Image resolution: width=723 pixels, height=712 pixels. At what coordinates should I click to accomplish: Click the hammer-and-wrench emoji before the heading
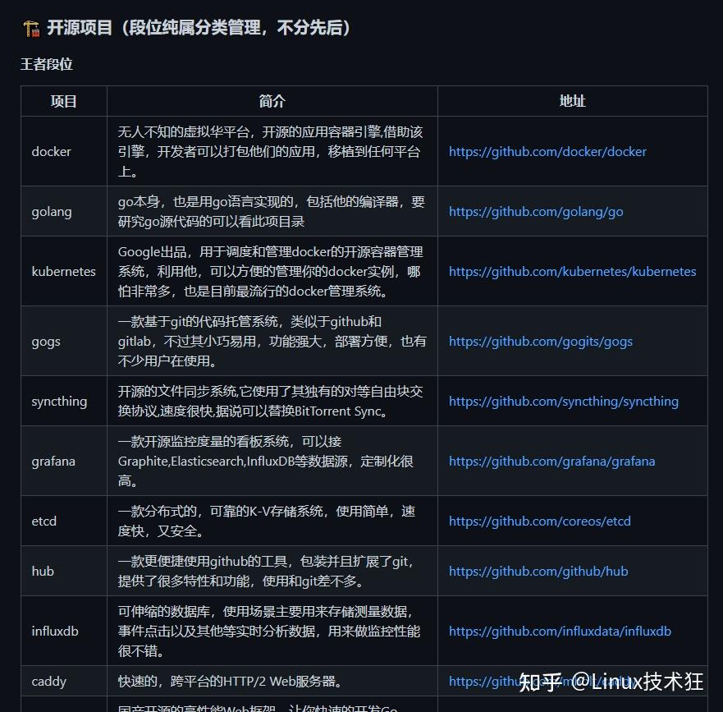coord(30,27)
